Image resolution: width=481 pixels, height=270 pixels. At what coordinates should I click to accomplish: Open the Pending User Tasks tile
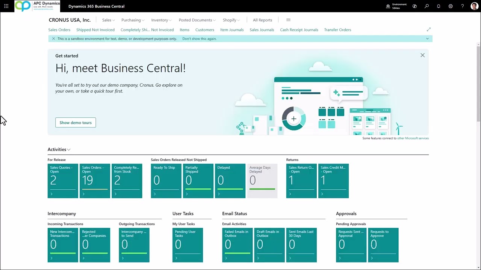tap(188, 245)
